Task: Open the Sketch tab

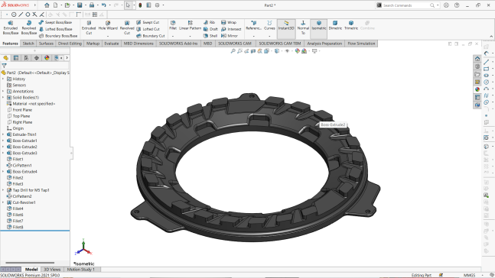Action: pyautogui.click(x=28, y=44)
